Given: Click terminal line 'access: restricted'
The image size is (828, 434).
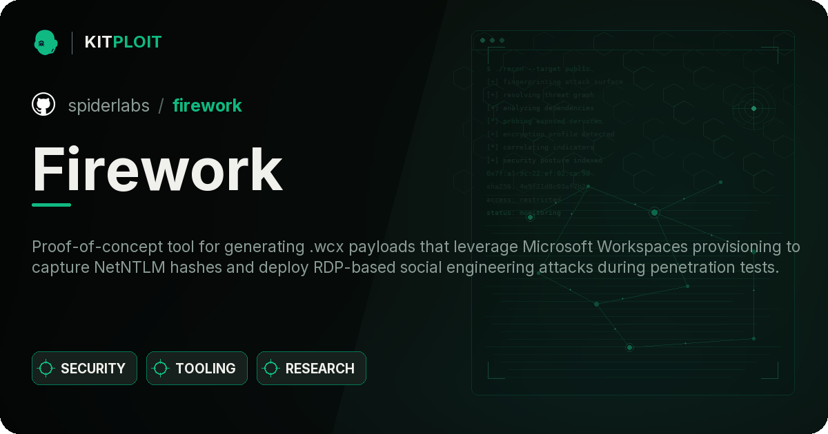Looking at the screenshot, I should tap(524, 200).
